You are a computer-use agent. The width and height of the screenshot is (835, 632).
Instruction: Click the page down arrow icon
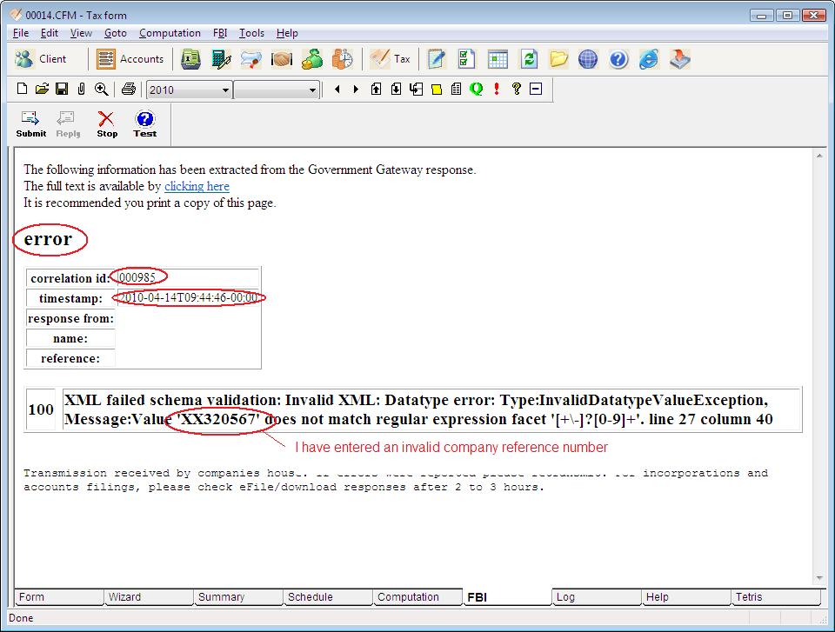coord(396,89)
